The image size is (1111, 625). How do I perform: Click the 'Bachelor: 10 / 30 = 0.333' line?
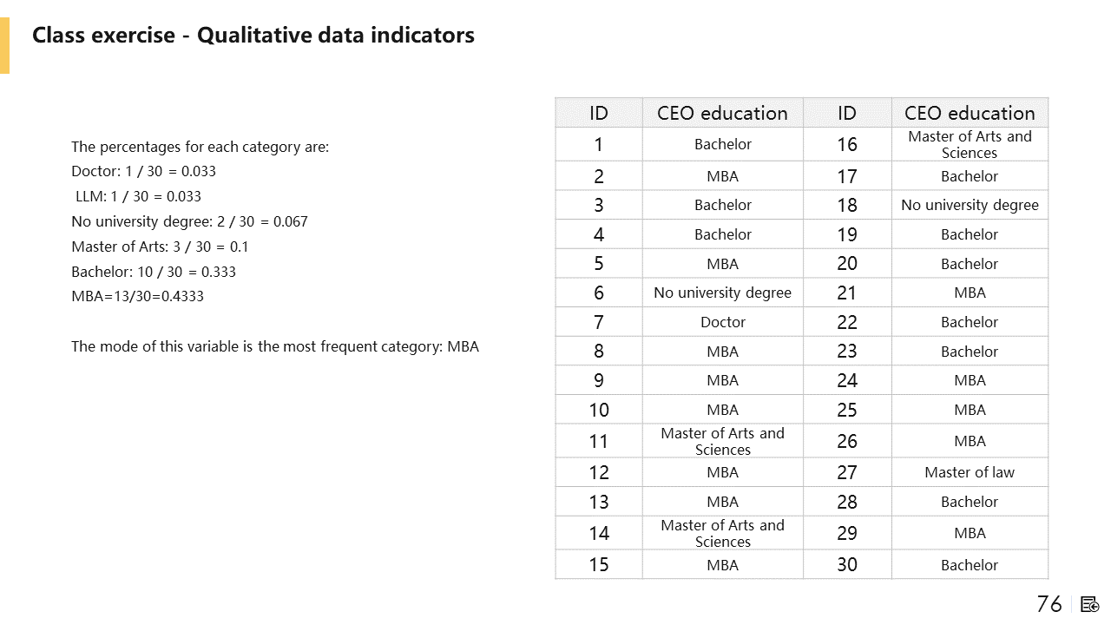154,272
